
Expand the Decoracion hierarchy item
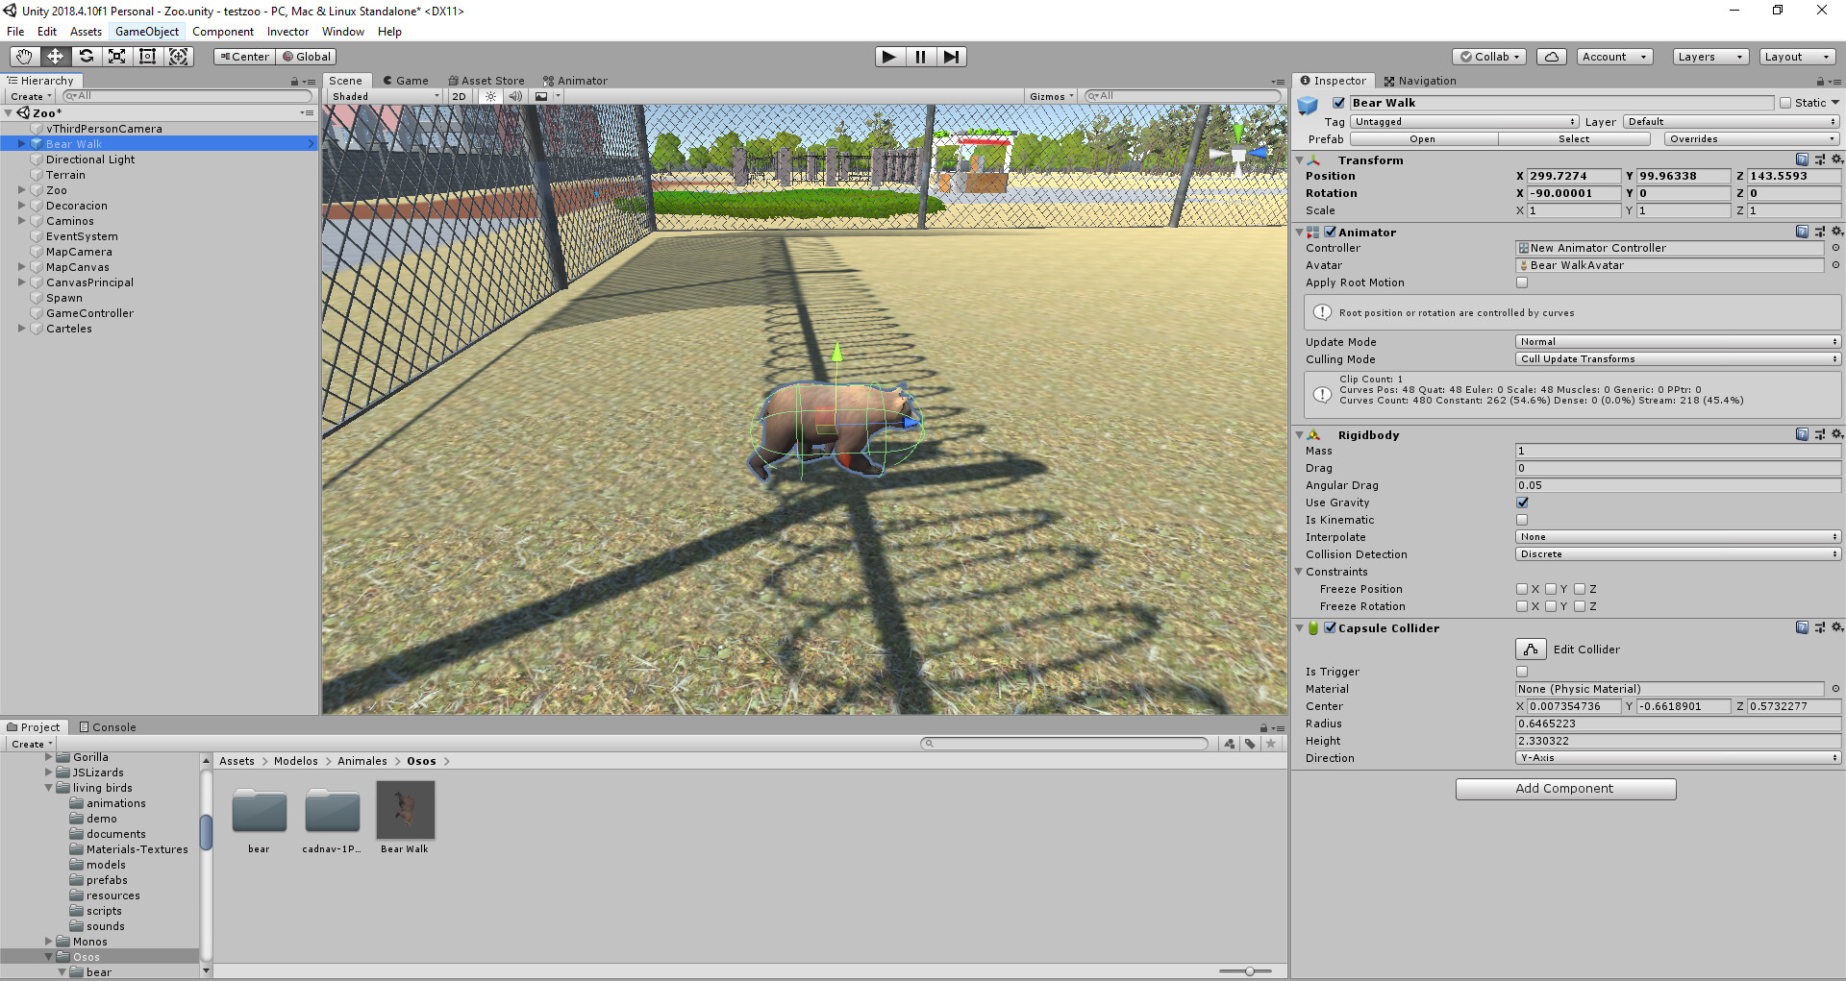(22, 206)
